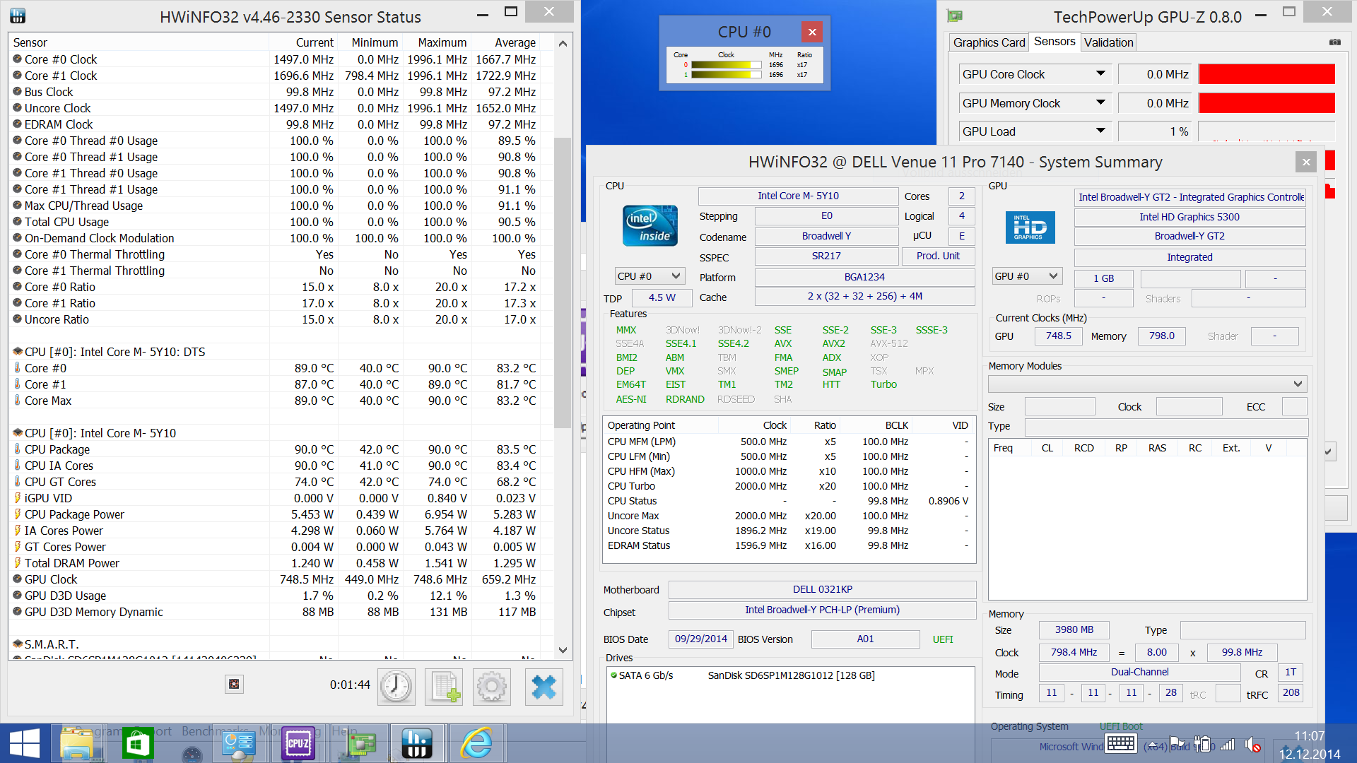
Task: Open the GPU Core Clock sensor dropdown
Action: [1100, 74]
